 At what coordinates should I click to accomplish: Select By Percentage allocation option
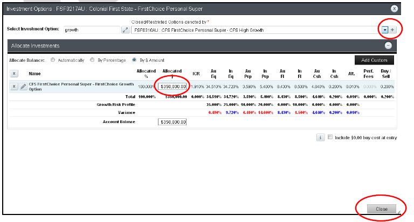tap(92, 60)
